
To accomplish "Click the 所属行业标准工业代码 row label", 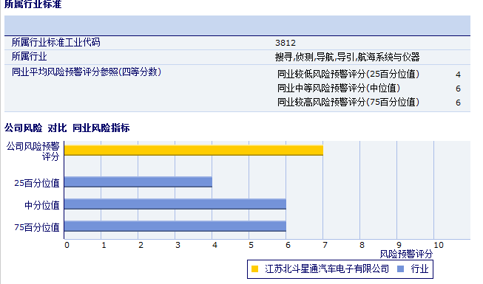I will 55,42.
